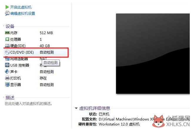Click the network adapter (网络适配器) icon
Image resolution: width=193 pixels, height=129 pixels.
pos(7,59)
